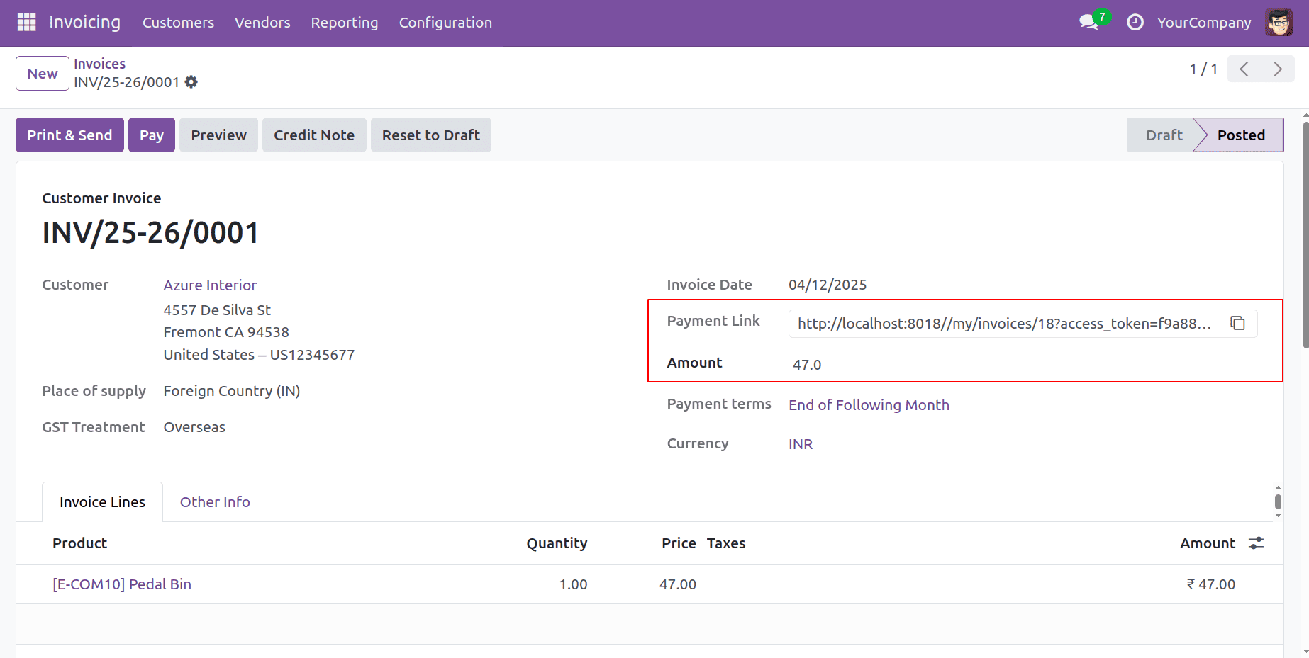Open the Configuration menu

click(445, 23)
